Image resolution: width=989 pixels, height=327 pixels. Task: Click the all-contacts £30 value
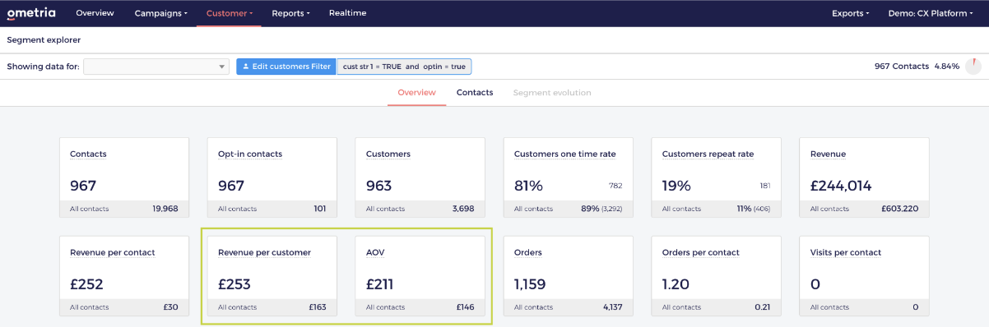pyautogui.click(x=170, y=307)
